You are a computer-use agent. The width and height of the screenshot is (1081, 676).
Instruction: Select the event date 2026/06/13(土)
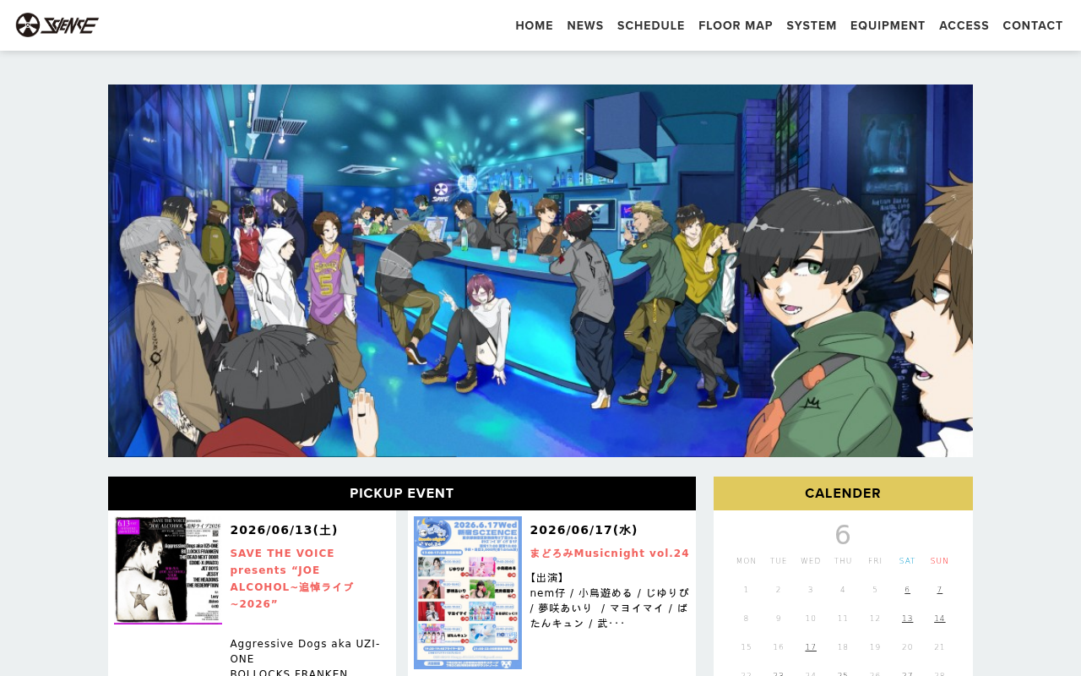tap(284, 530)
